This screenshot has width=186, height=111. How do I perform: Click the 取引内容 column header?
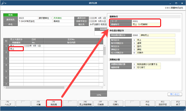[71, 42]
